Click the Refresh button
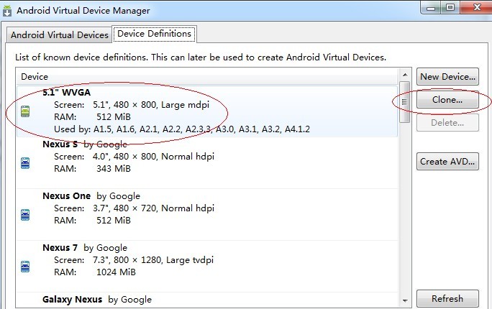 point(447,299)
